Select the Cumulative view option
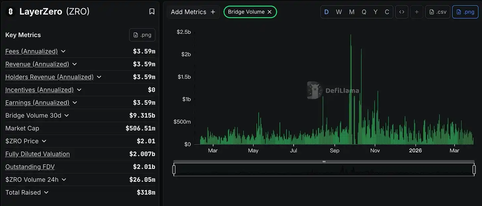The width and height of the screenshot is (482, 206). tap(387, 12)
